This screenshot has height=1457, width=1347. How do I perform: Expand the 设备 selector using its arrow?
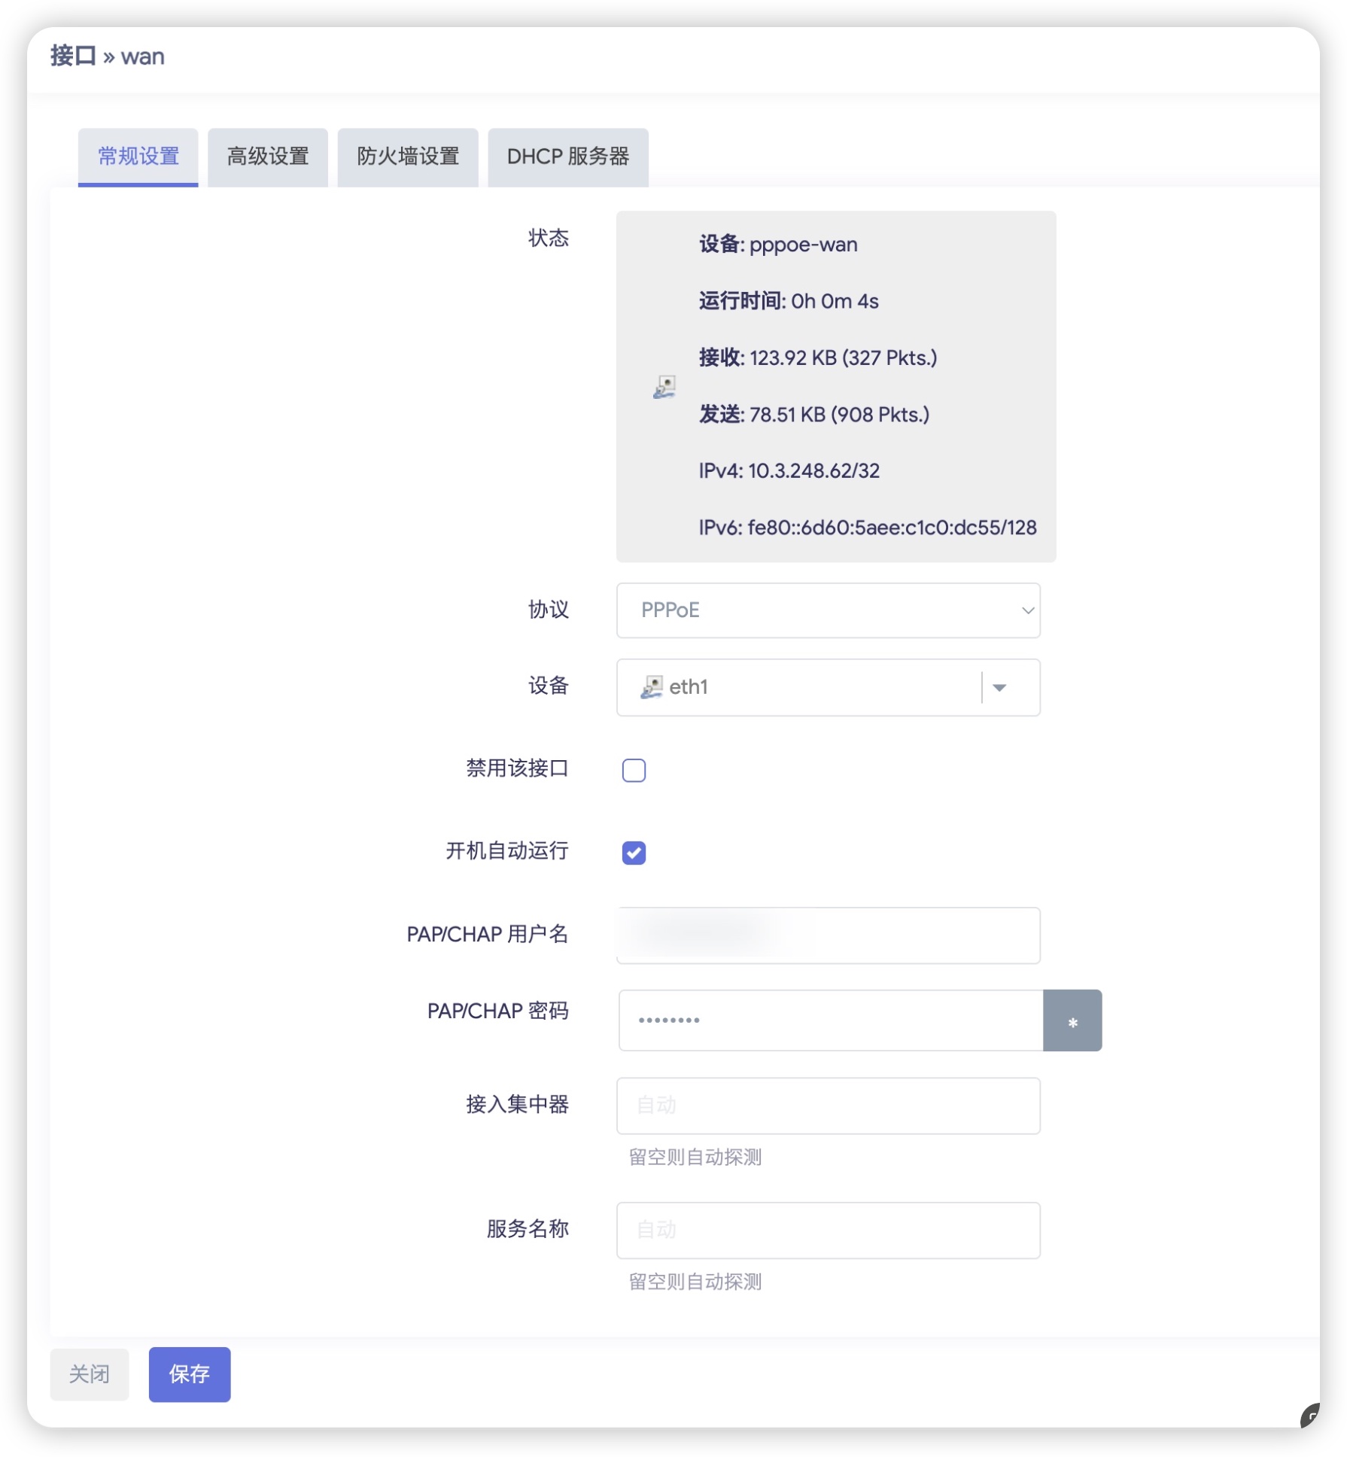click(999, 687)
